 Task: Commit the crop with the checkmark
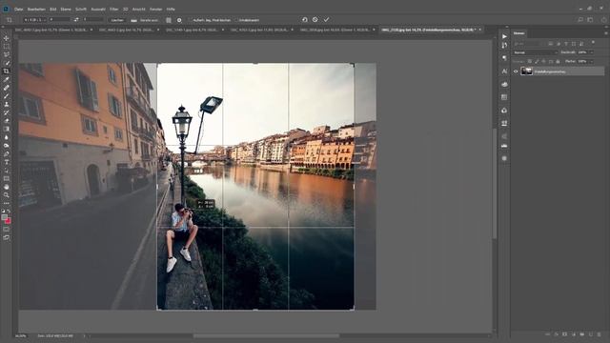pos(326,19)
